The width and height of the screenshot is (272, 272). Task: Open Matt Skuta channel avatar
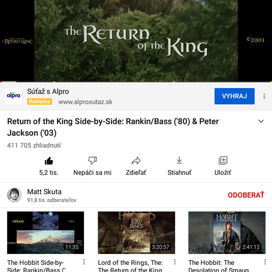point(14,195)
